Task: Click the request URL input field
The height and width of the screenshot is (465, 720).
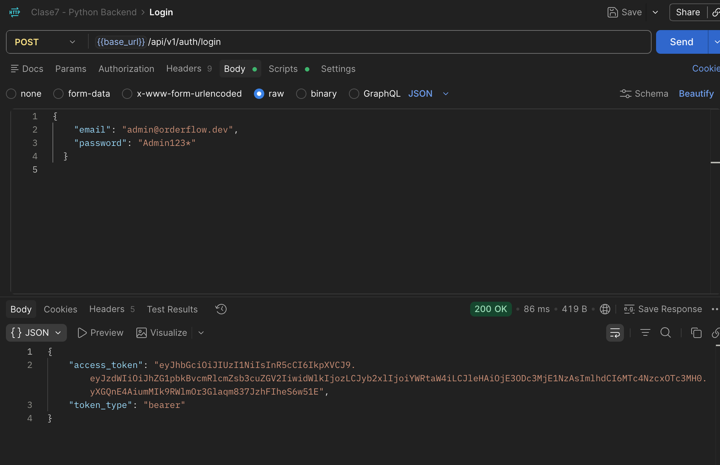Action: [x=369, y=42]
